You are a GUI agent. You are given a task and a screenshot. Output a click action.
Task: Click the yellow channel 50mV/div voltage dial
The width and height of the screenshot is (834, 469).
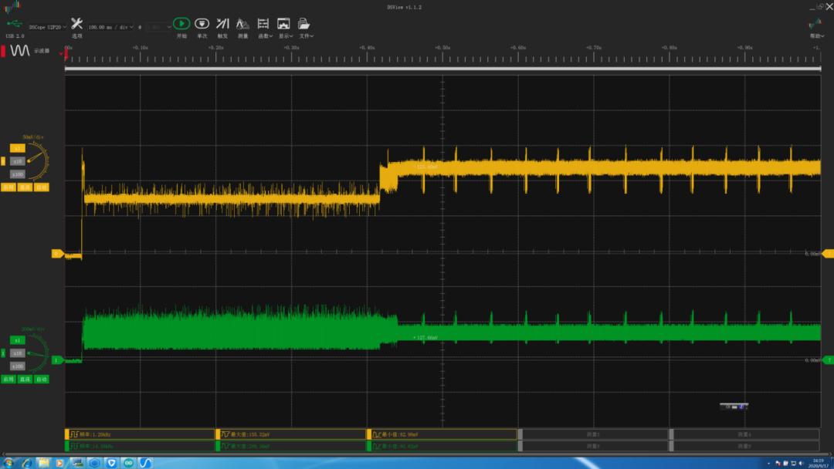(37, 158)
